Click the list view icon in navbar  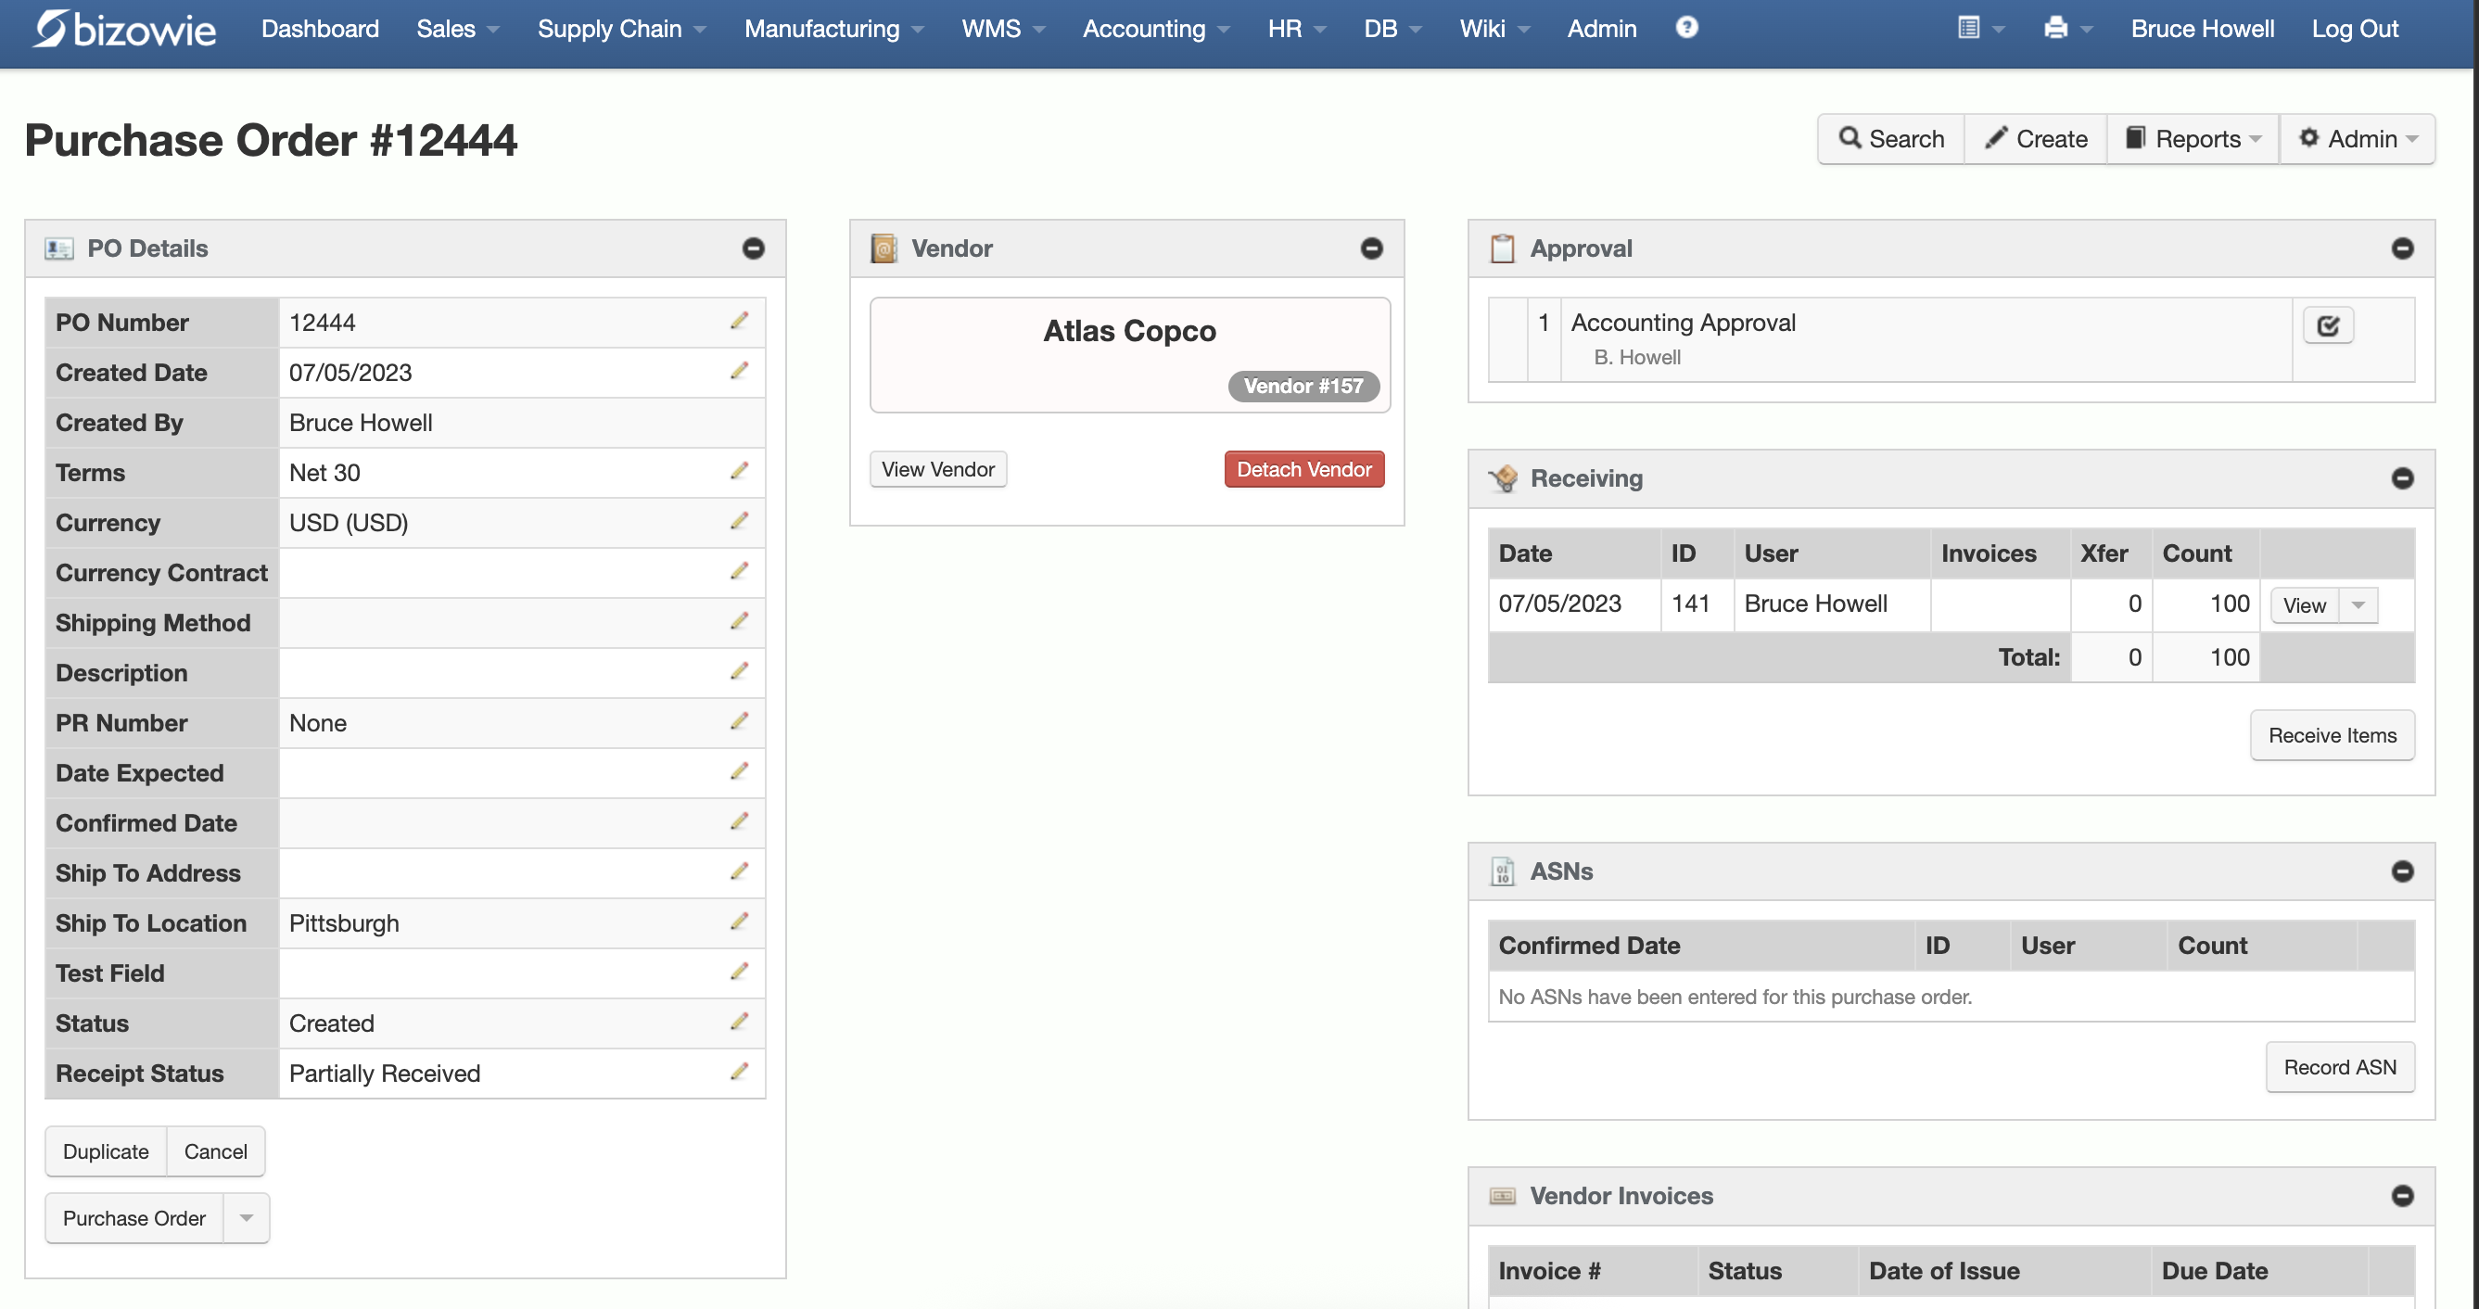pyautogui.click(x=1968, y=28)
